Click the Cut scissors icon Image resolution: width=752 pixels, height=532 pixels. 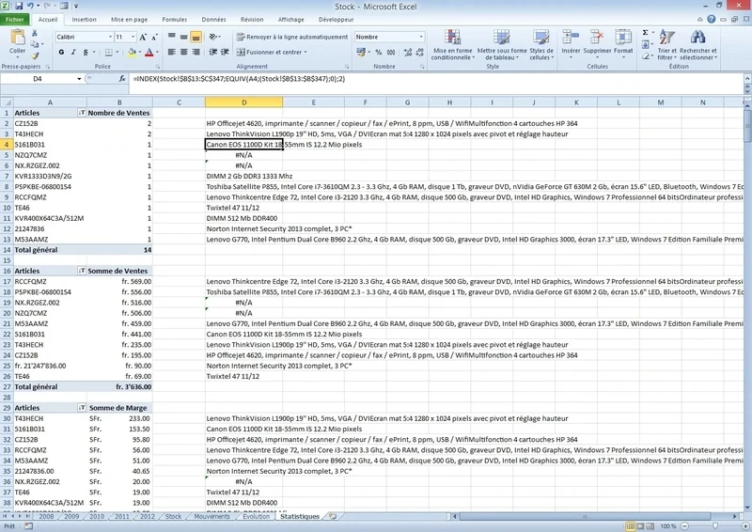click(35, 33)
